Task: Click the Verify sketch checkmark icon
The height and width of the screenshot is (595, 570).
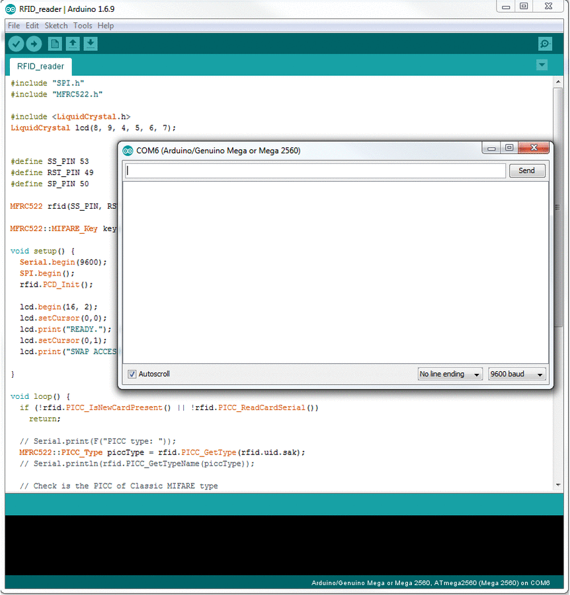Action: [16, 44]
